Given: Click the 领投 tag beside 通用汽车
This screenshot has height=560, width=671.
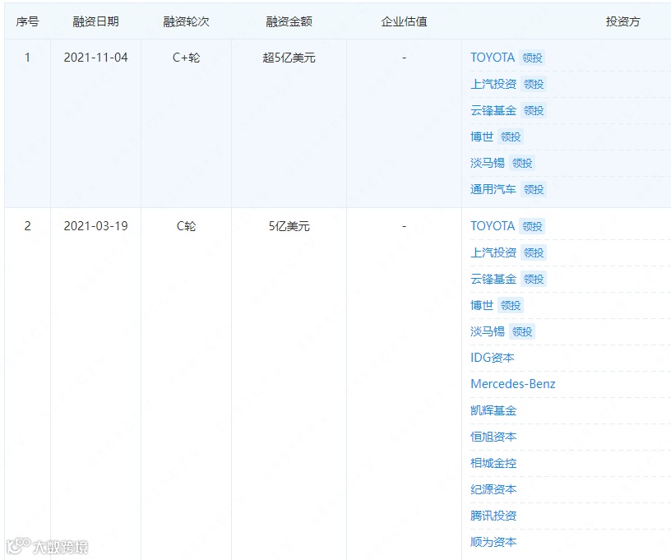Looking at the screenshot, I should [534, 189].
